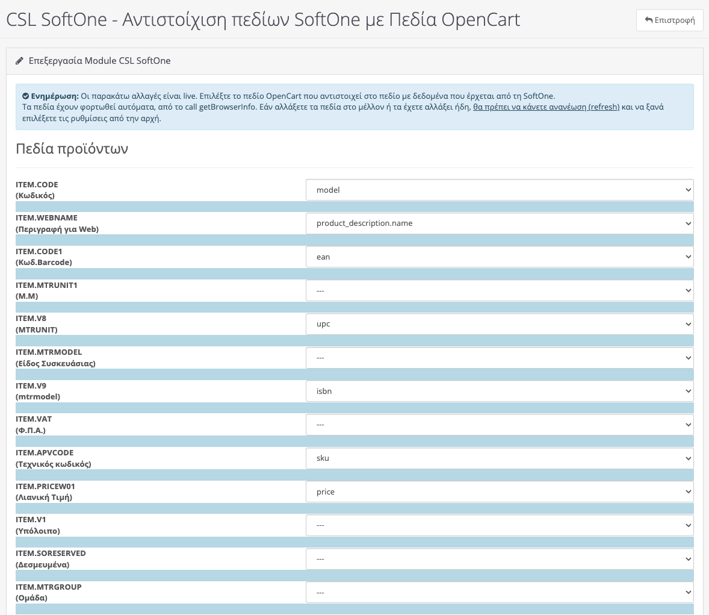The image size is (709, 615).
Task: Click the Επιστροφή back button
Action: [669, 20]
